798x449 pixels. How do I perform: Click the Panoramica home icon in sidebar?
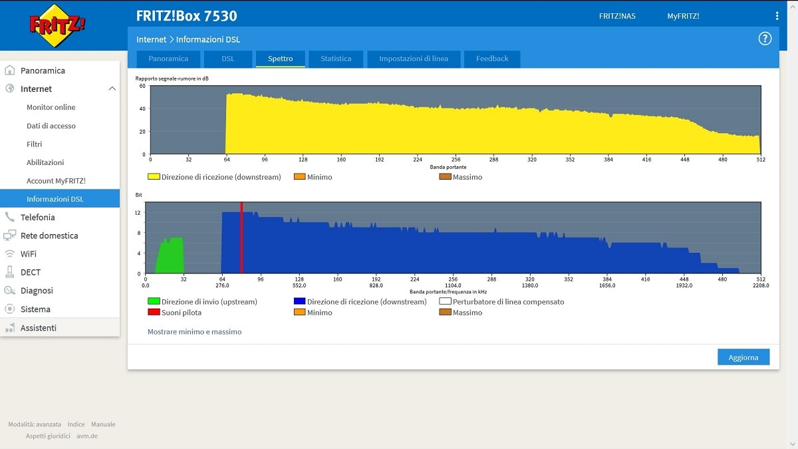pyautogui.click(x=9, y=71)
